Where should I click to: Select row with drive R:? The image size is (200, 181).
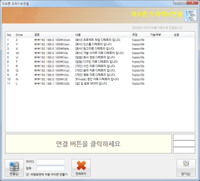pyautogui.click(x=100, y=66)
